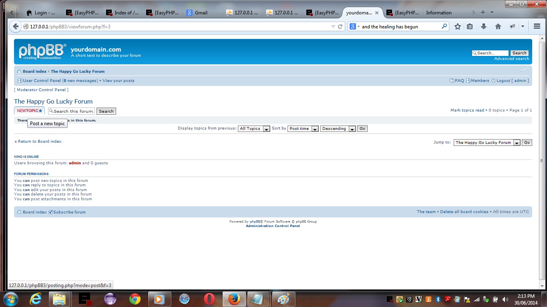
Task: Open the FAQ link
Action: (x=459, y=81)
